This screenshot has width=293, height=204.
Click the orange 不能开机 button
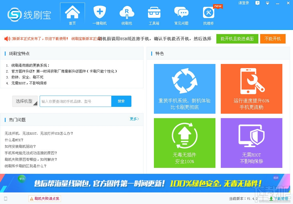[x=273, y=39]
